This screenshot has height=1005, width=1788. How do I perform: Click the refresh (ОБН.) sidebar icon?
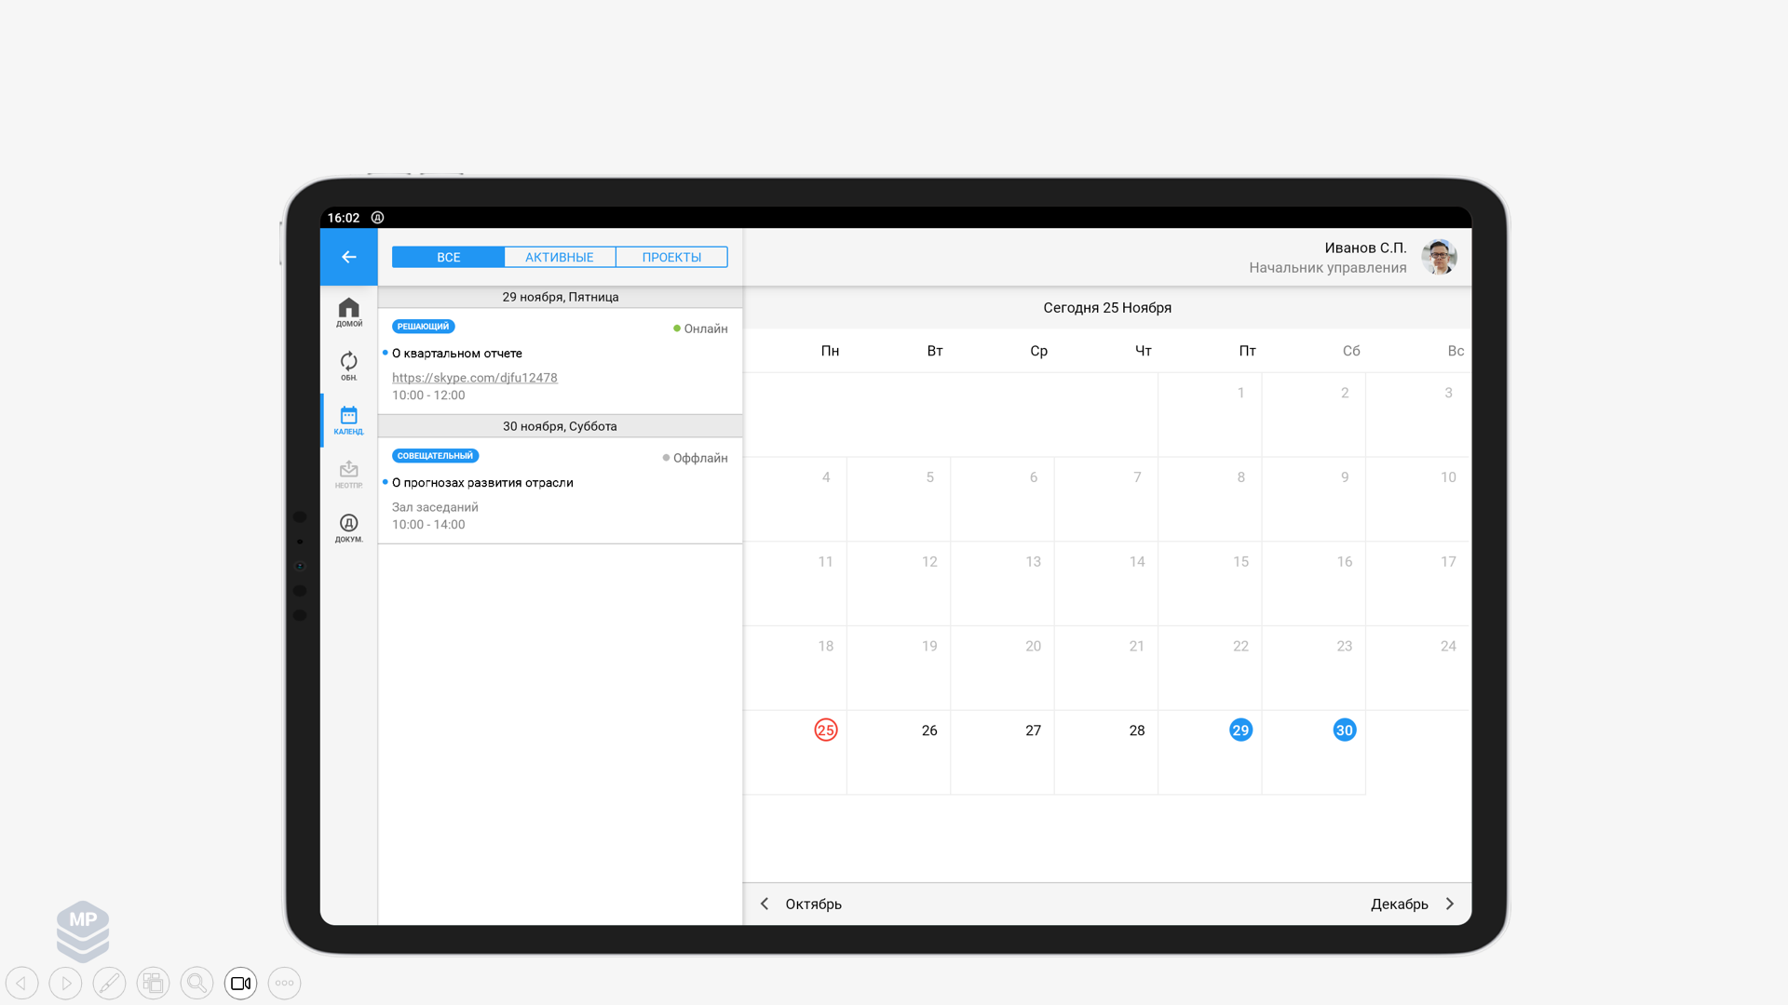(349, 365)
